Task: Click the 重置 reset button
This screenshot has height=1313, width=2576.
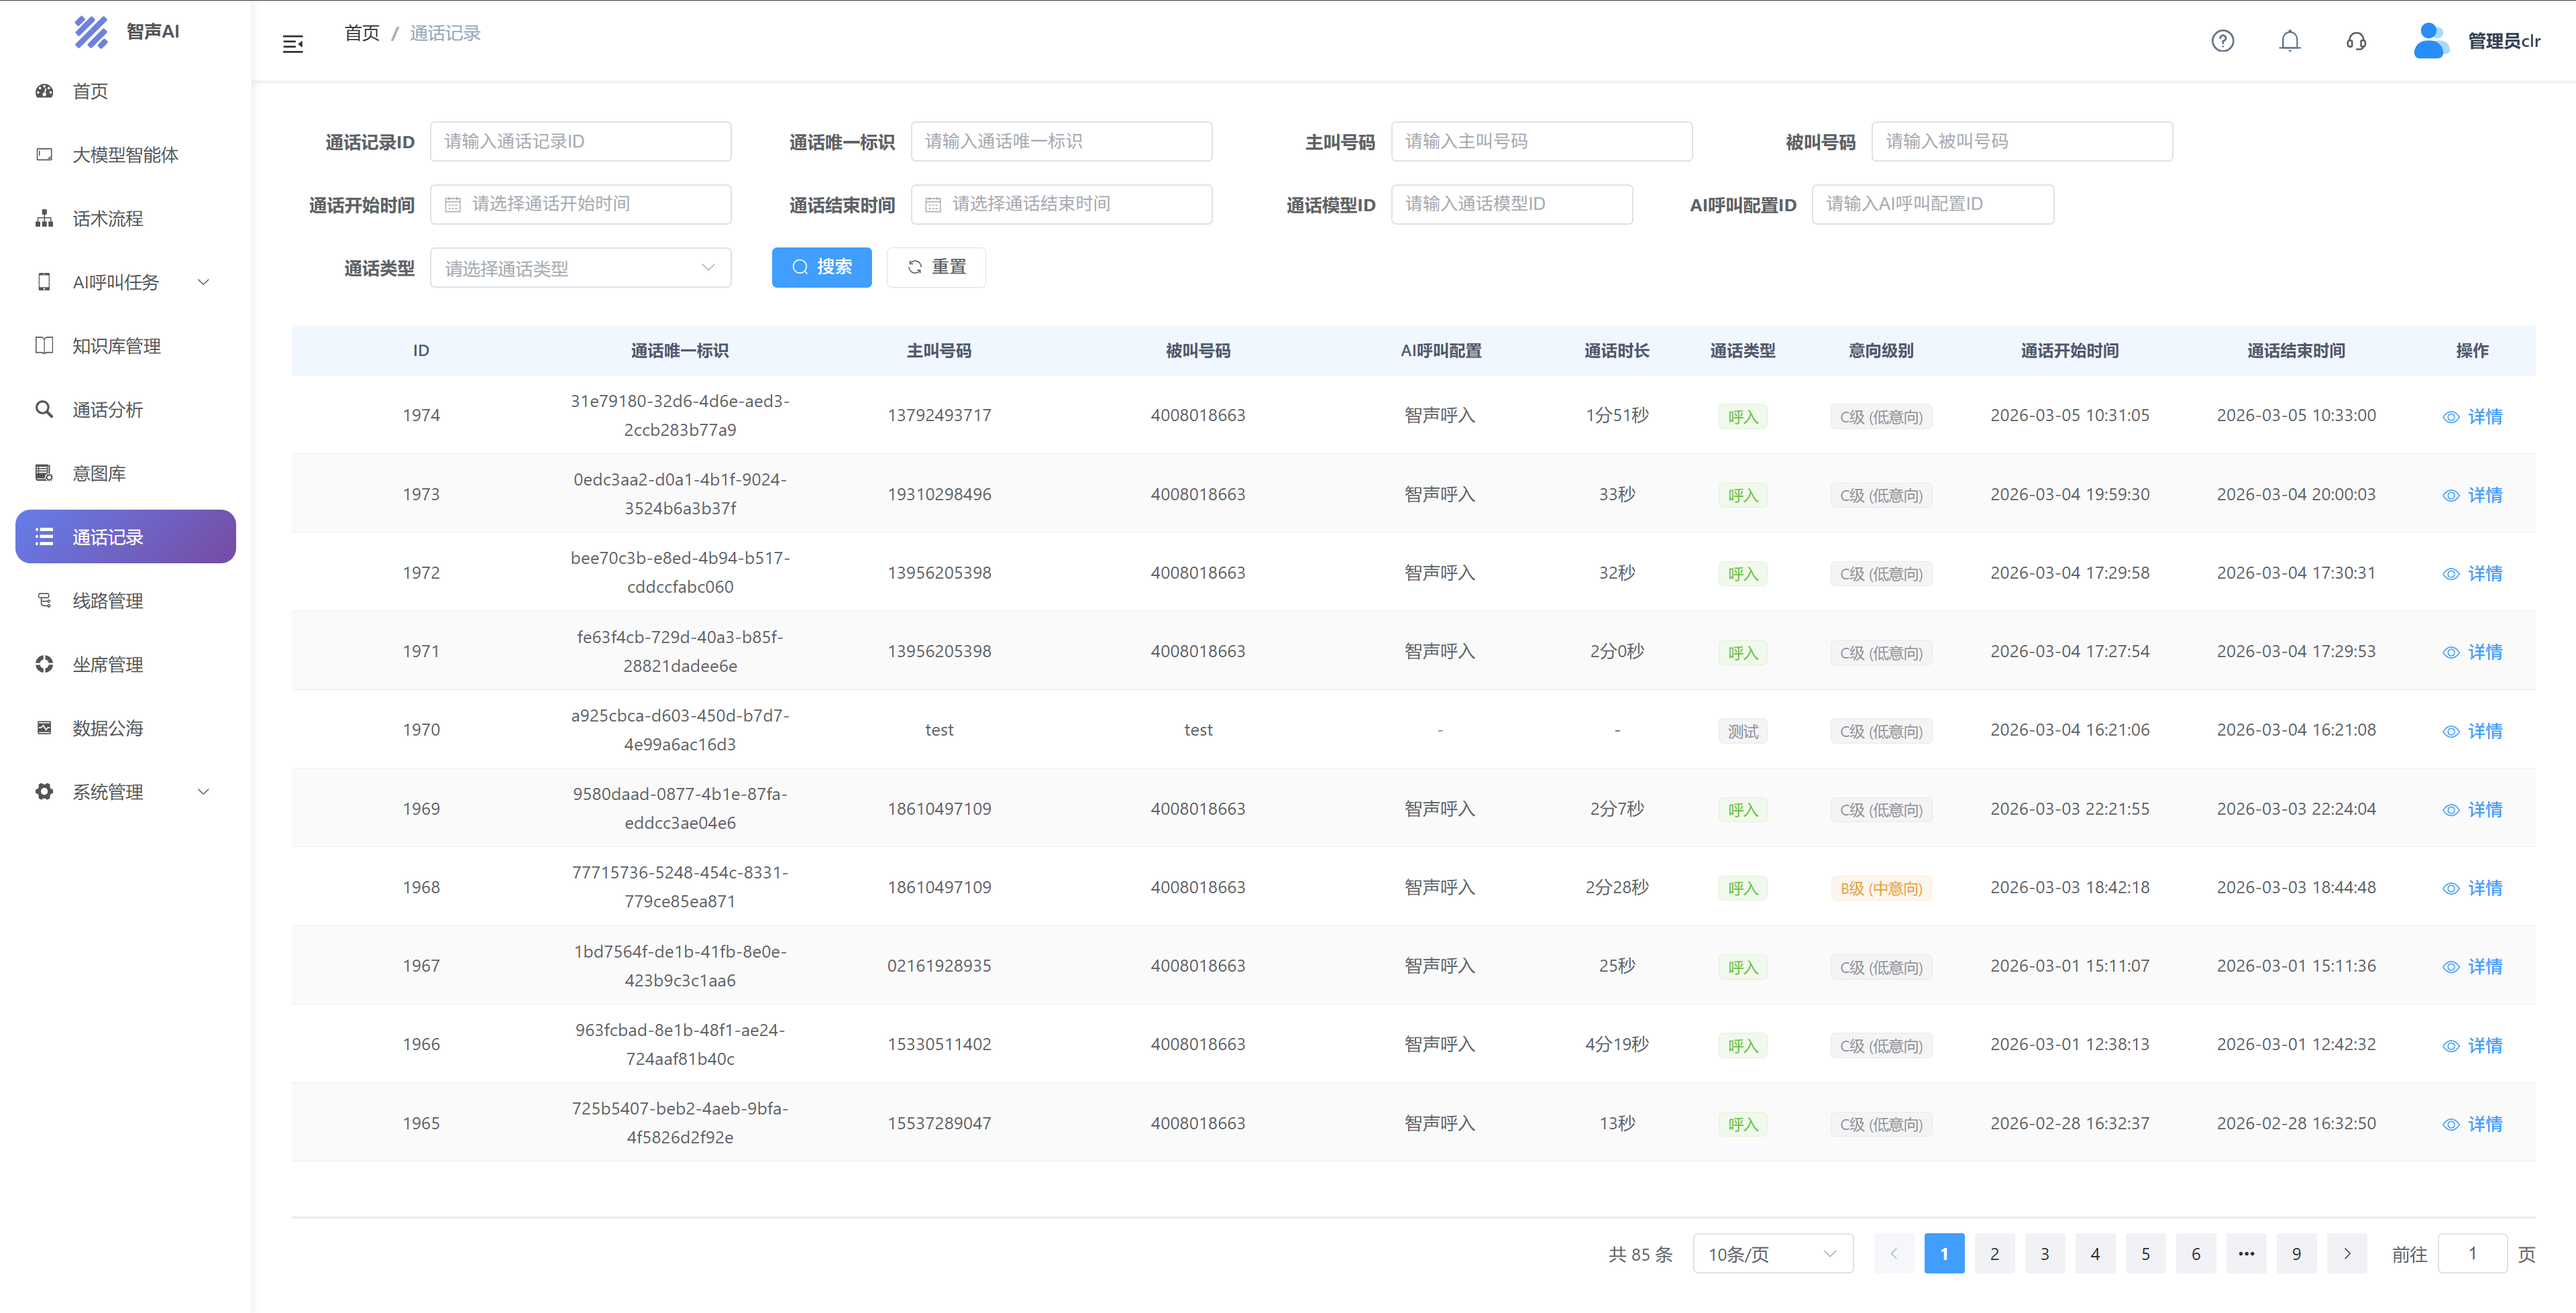Action: pyautogui.click(x=936, y=267)
